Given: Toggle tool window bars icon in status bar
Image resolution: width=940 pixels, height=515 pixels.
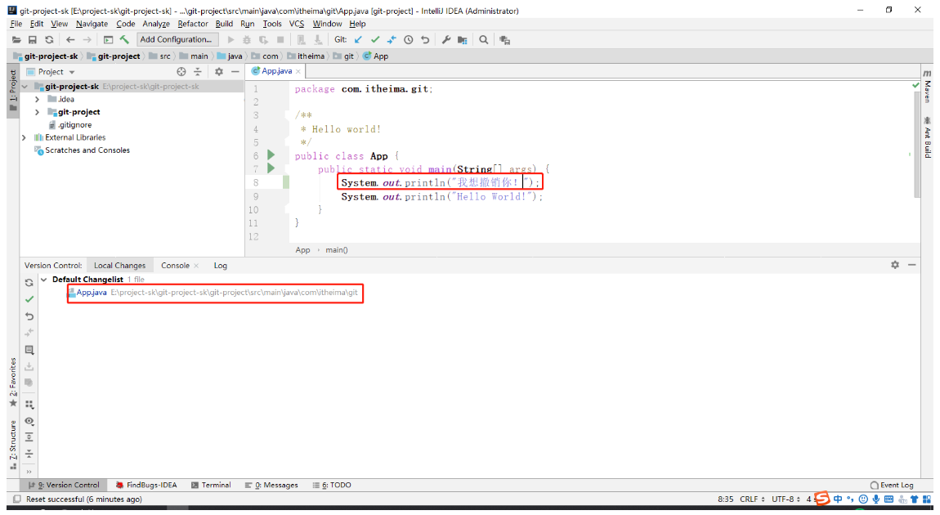Looking at the screenshot, I should 17,499.
